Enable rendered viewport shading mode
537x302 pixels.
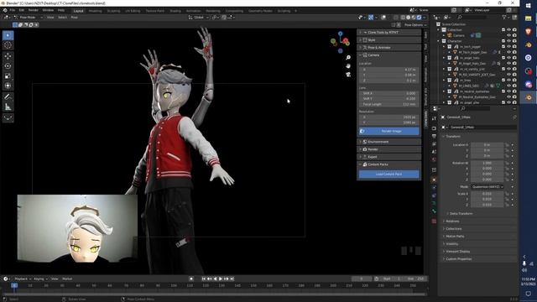point(419,17)
